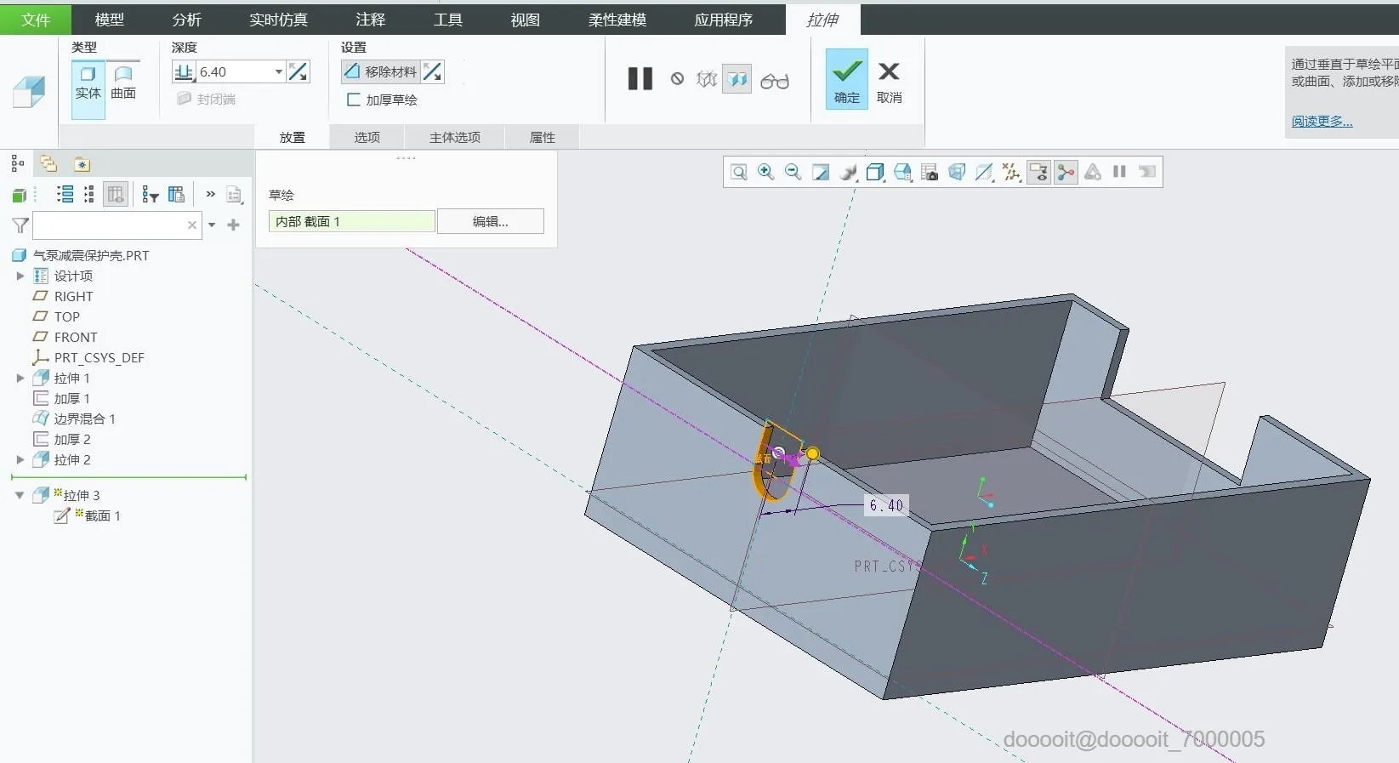Screen dimensions: 1399x763
Task: Collapse the 拉伸 3 tree node
Action: point(20,495)
